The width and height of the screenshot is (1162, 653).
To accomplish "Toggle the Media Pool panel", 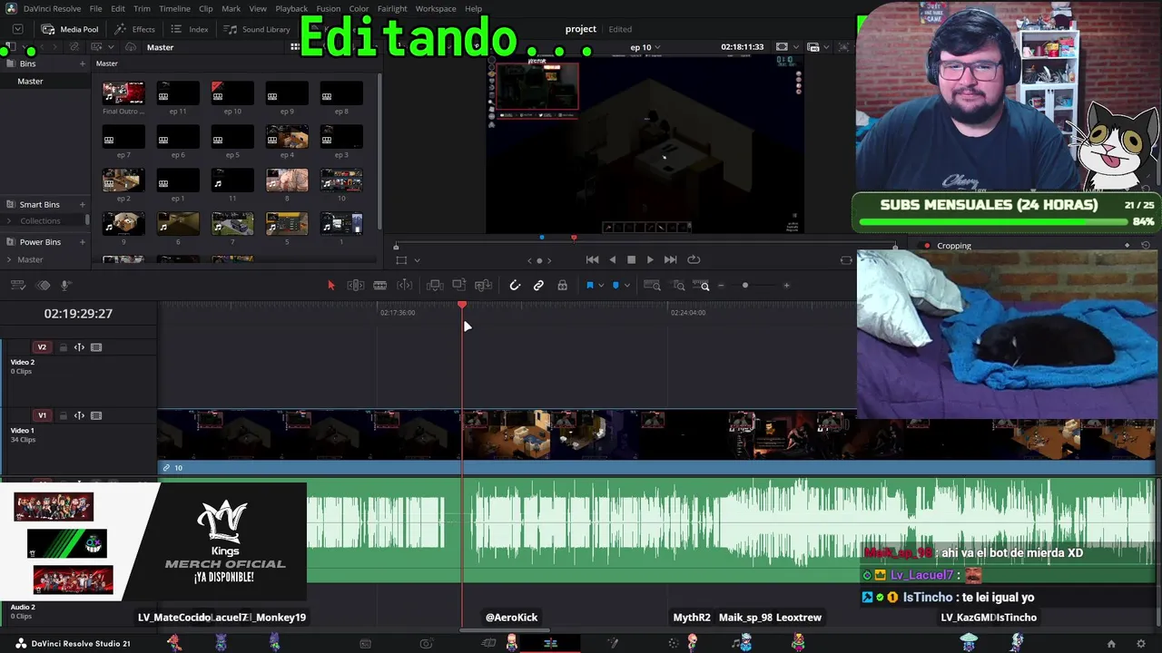I will coord(70,29).
